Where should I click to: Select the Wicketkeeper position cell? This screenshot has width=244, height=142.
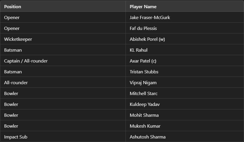point(18,39)
